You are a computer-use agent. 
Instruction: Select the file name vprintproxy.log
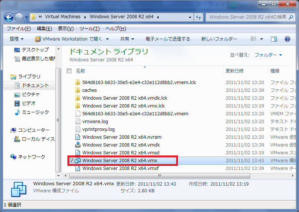point(98,129)
